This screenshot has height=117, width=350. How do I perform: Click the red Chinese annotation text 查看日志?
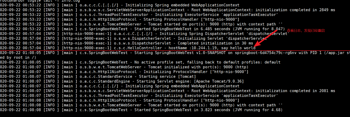[293, 31]
